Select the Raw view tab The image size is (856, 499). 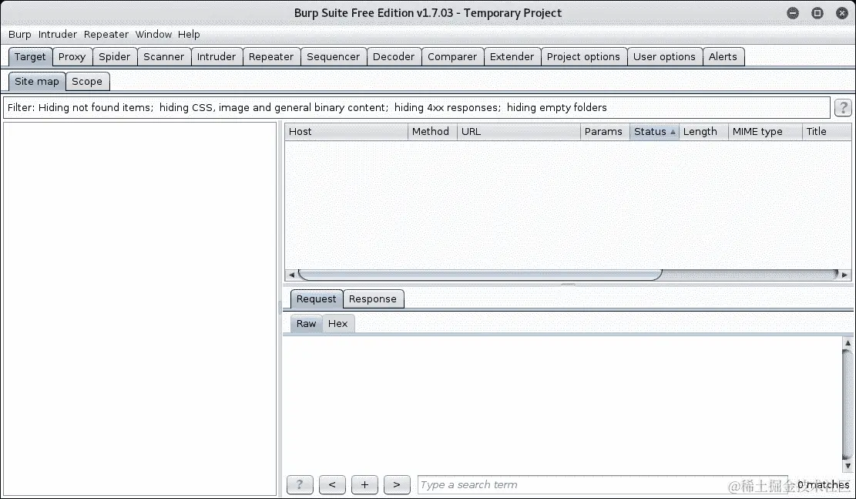(x=306, y=324)
